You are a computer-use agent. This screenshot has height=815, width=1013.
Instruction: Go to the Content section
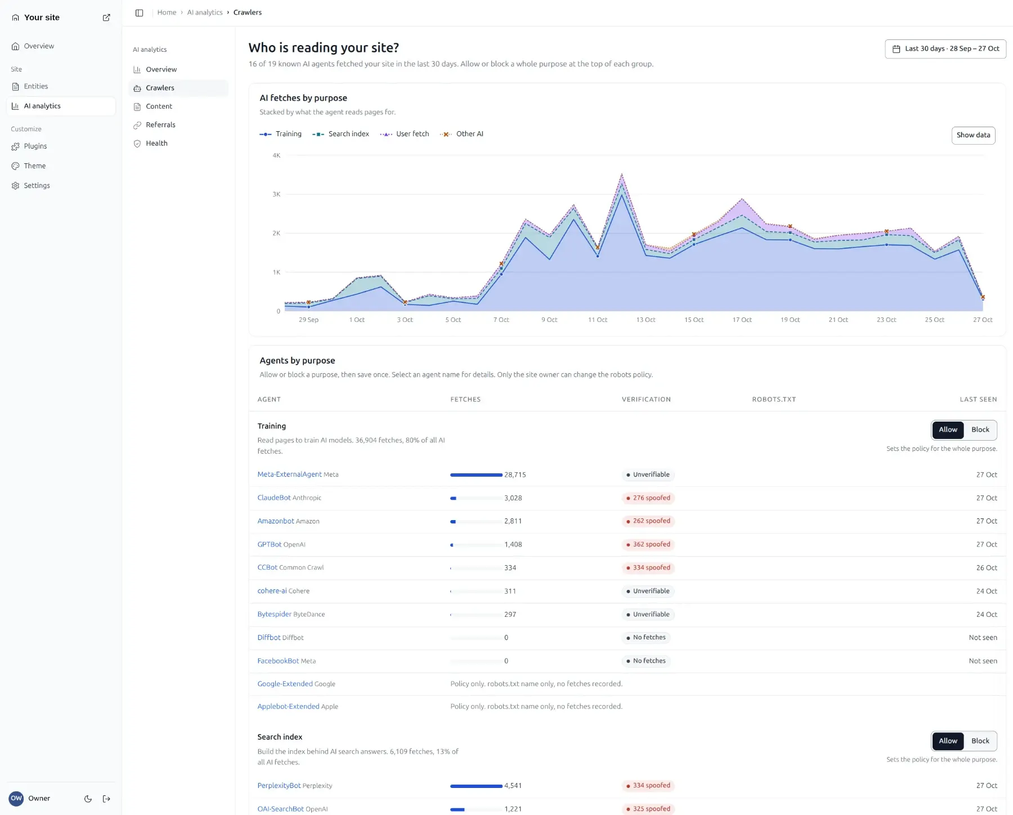coord(178,106)
